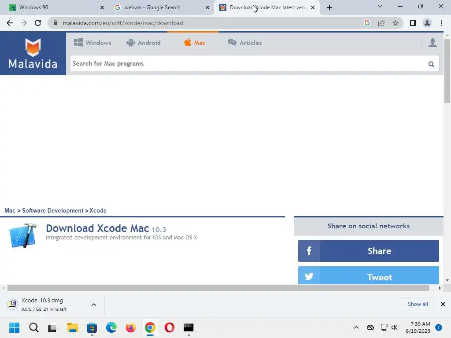Toggle the browser side panel
The height and width of the screenshot is (338, 451).
(x=413, y=23)
